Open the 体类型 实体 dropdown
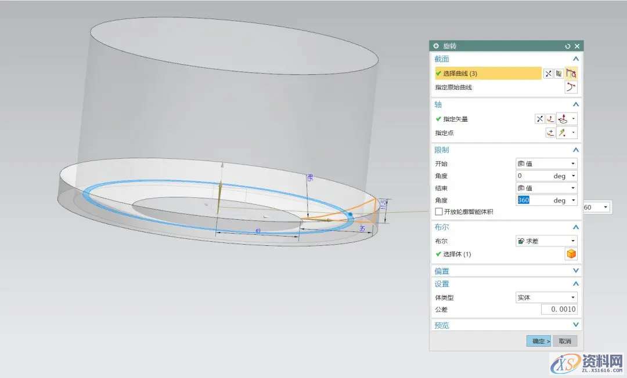The image size is (627, 378). tap(546, 297)
